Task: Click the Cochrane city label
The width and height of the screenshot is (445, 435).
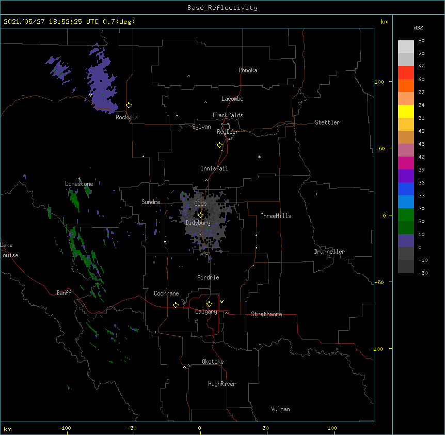Action: pos(166,293)
